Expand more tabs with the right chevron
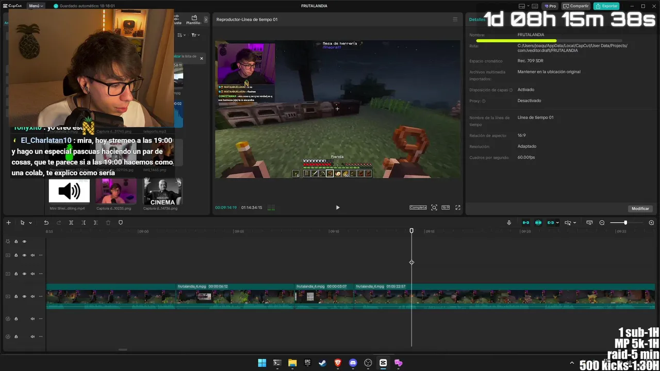The image size is (660, 371). coord(206,20)
